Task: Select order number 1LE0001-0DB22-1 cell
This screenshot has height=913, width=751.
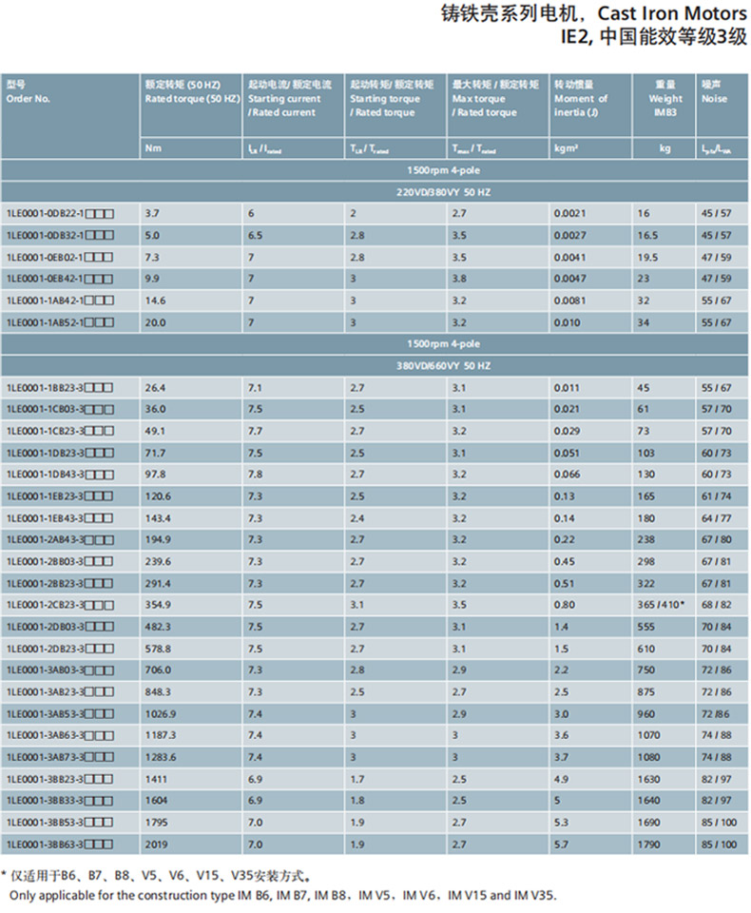Action: point(60,215)
